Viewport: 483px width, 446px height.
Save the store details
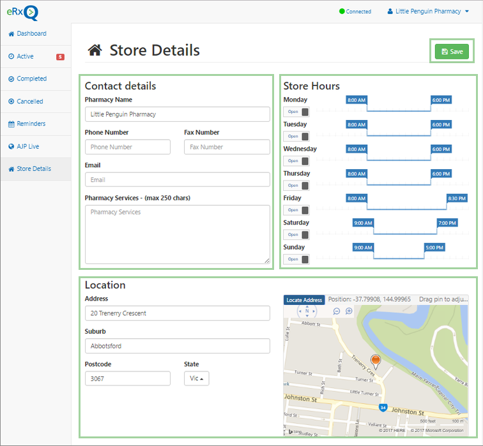pyautogui.click(x=452, y=52)
